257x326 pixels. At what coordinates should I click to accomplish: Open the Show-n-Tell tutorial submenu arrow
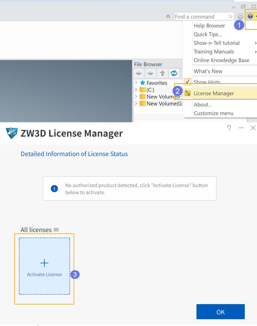pyautogui.click(x=256, y=43)
